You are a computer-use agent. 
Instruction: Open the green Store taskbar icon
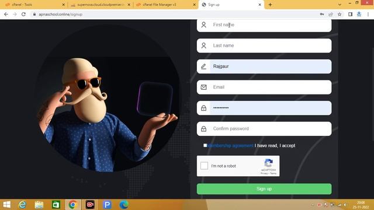coord(56,205)
